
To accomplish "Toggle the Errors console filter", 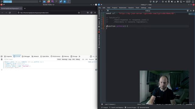I will point(59,59).
